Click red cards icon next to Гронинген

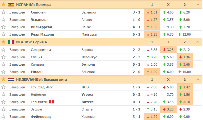[x=52, y=102]
